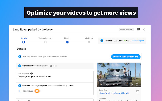Open the Checks step

pos(67,42)
